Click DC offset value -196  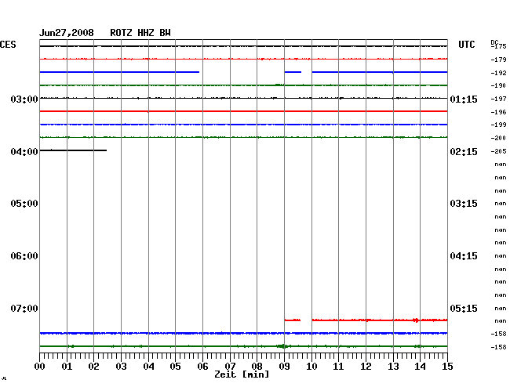tap(498, 112)
